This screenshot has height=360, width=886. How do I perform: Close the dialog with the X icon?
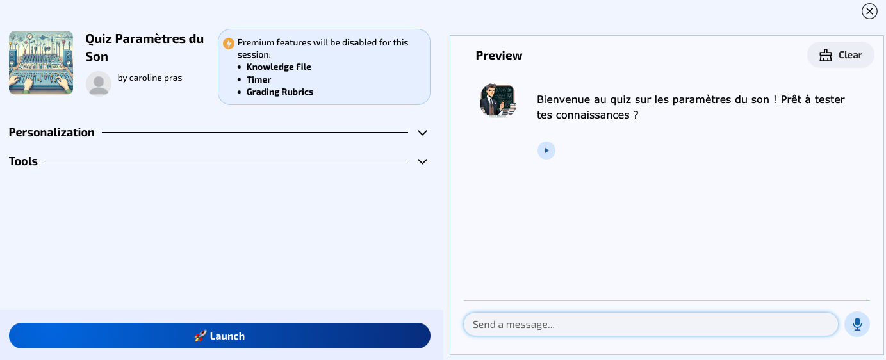[x=869, y=11]
